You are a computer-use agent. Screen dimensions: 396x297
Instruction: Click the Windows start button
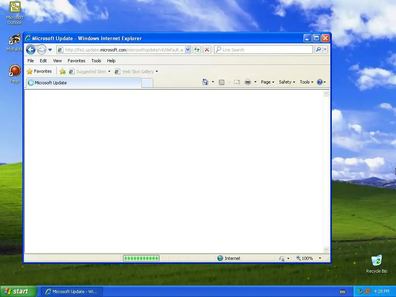pos(18,291)
